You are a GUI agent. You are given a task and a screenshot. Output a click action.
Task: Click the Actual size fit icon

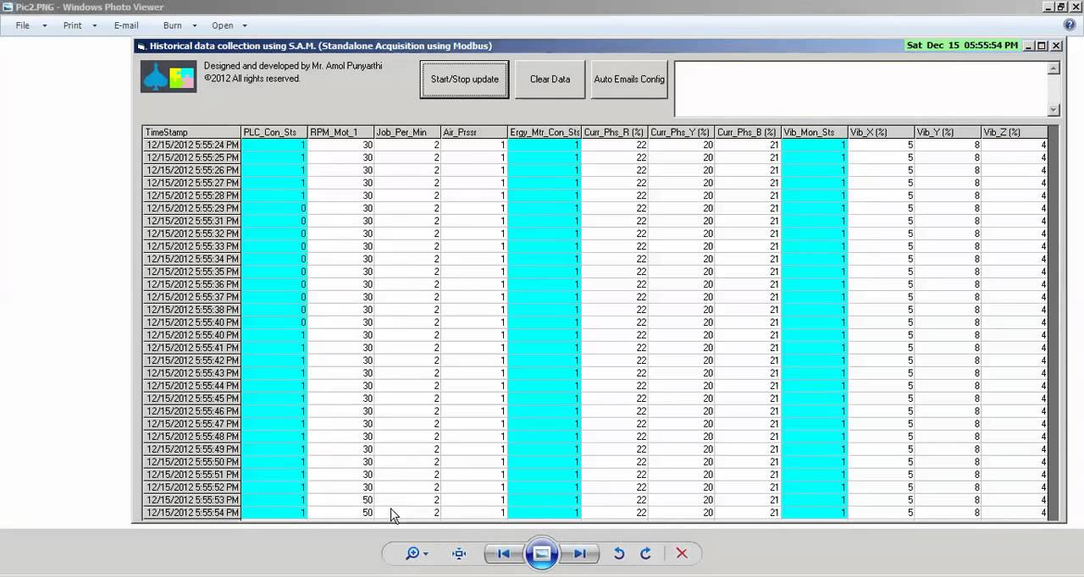tap(459, 553)
